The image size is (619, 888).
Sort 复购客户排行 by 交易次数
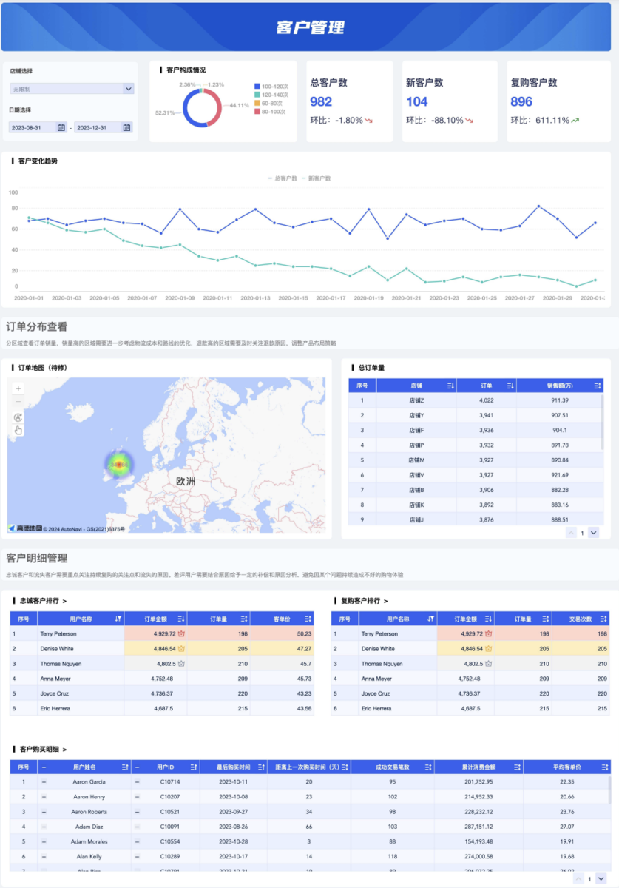point(603,619)
